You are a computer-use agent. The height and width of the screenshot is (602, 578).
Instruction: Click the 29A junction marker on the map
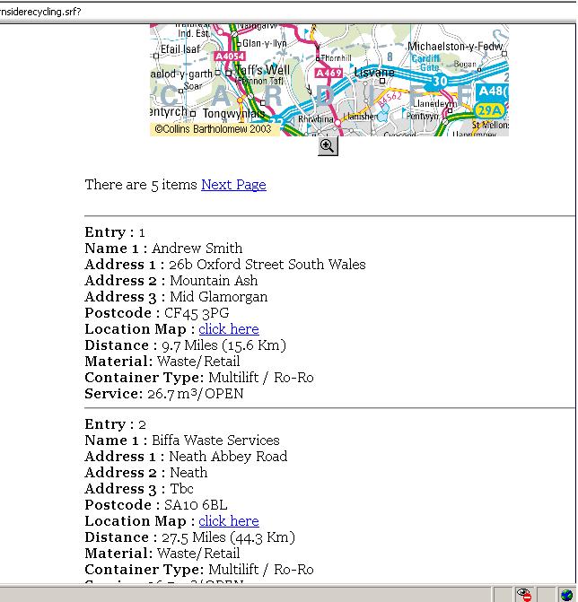[489, 110]
